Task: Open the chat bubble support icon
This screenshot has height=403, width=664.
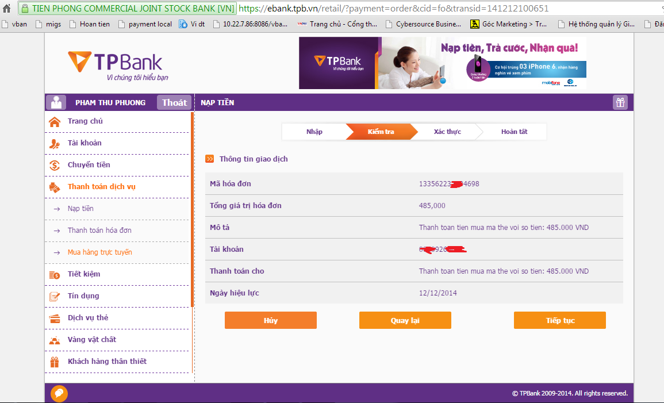Action: (59, 393)
